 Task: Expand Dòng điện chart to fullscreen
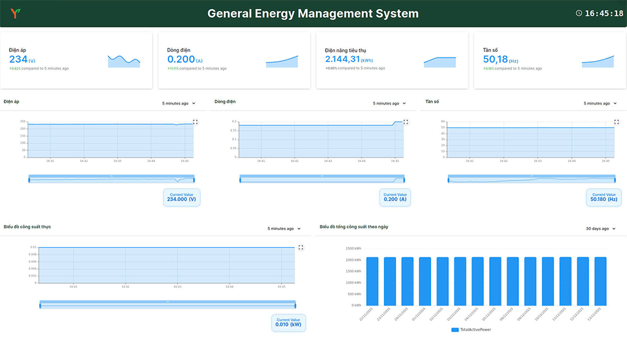pos(406,122)
